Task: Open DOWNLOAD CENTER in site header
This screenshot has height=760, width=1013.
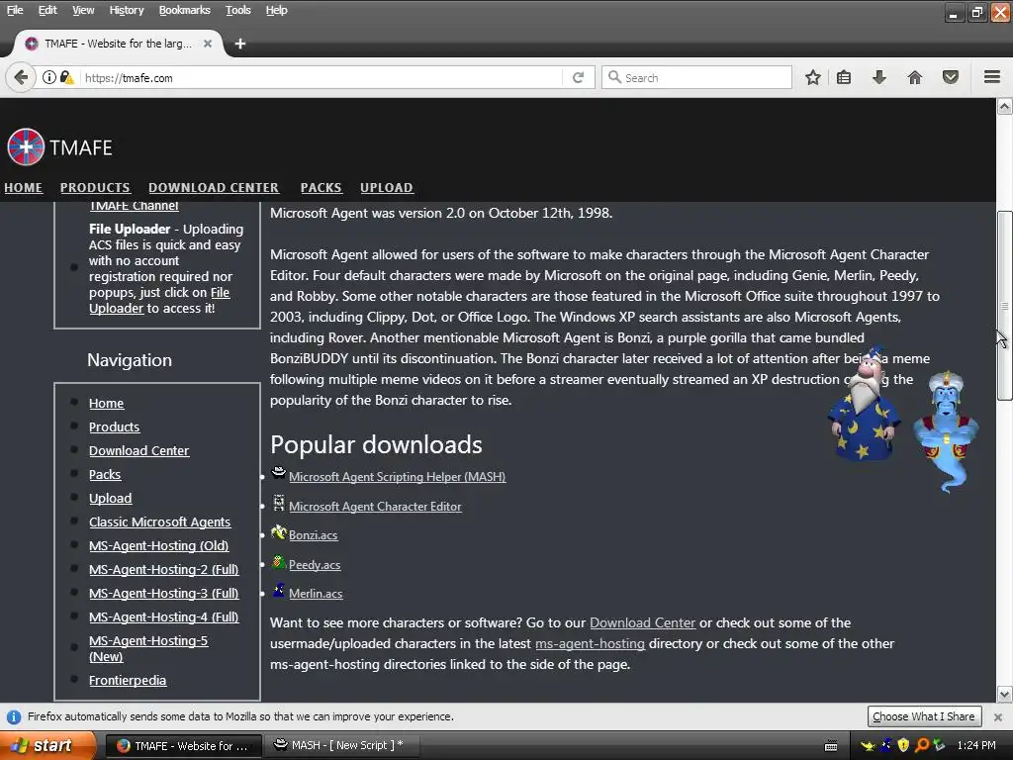Action: click(214, 187)
